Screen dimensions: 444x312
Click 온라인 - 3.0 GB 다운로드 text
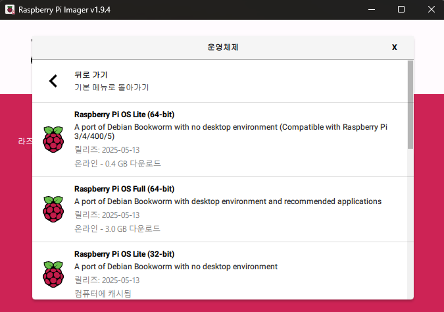117,228
